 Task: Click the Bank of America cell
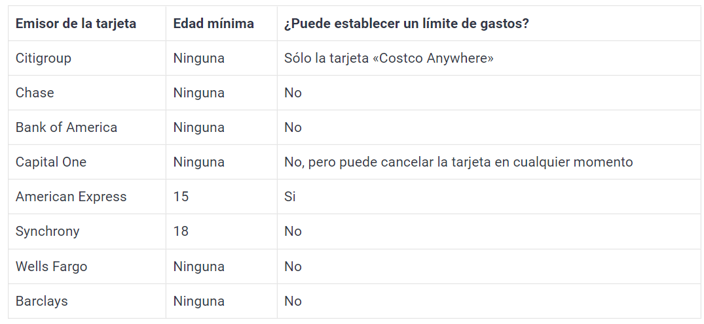pyautogui.click(x=66, y=127)
